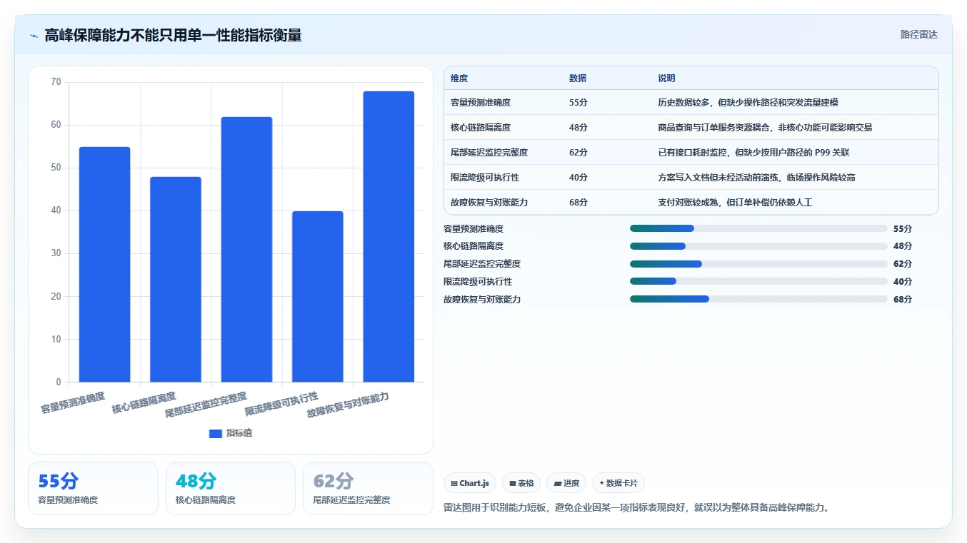Click the lightning icon beside the page title
967x543 pixels.
[x=34, y=35]
